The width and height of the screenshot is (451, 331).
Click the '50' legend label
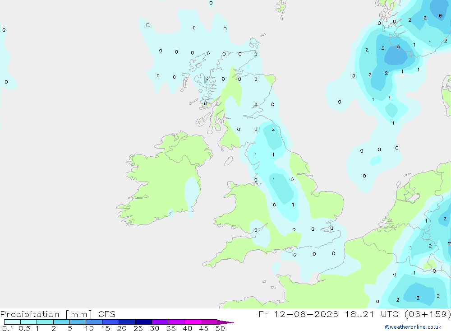click(x=220, y=328)
